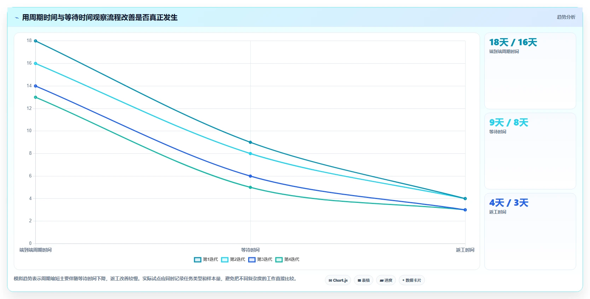The height and width of the screenshot is (299, 590).
Task: Select the 18天 / 16天 cycle time card
Action: point(530,71)
